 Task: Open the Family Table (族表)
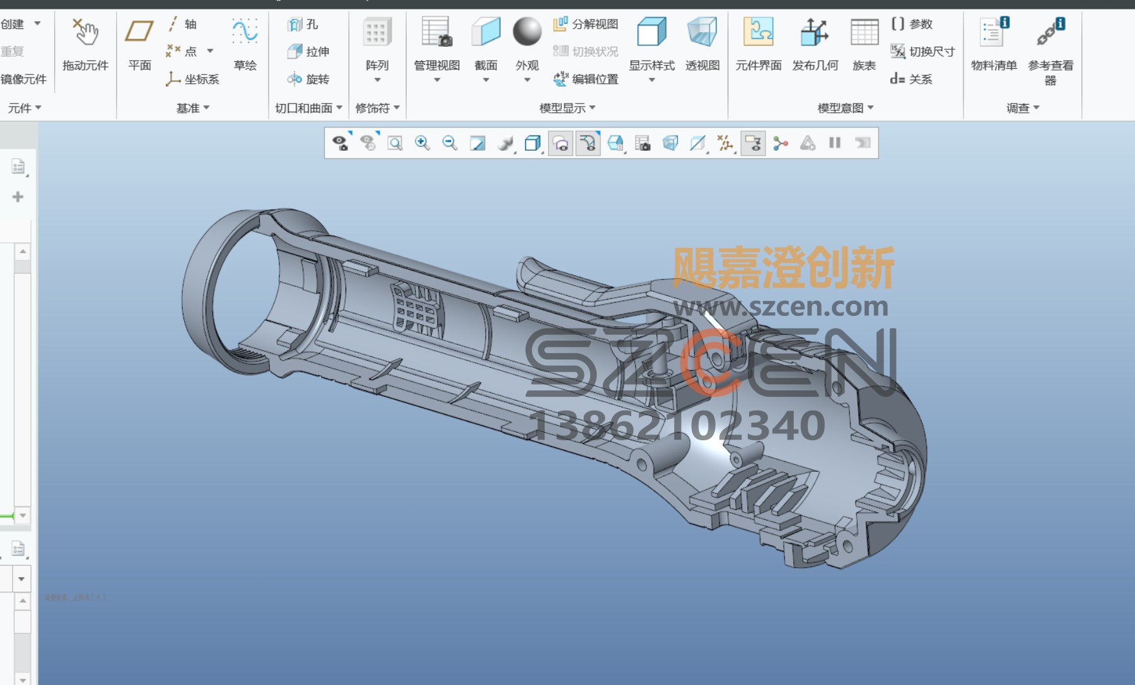click(x=864, y=44)
